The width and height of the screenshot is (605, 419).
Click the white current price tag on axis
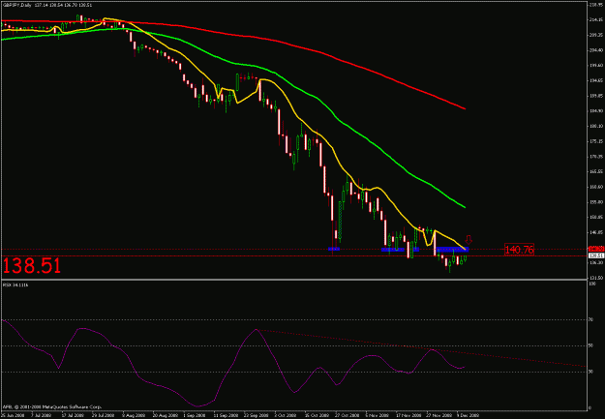[596, 255]
